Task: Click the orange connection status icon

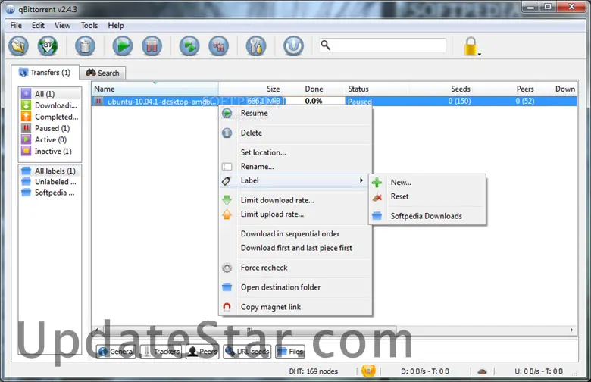Action: click(x=368, y=371)
